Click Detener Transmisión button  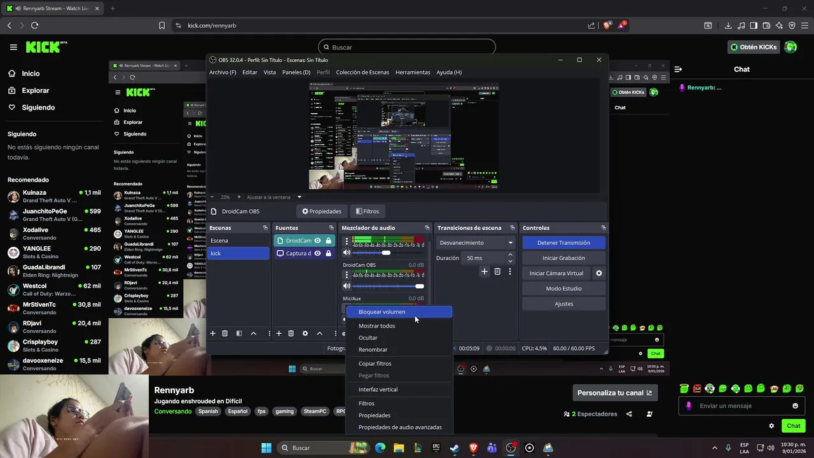click(563, 242)
